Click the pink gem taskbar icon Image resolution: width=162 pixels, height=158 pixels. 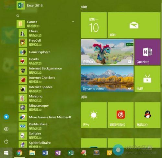tap(84, 153)
